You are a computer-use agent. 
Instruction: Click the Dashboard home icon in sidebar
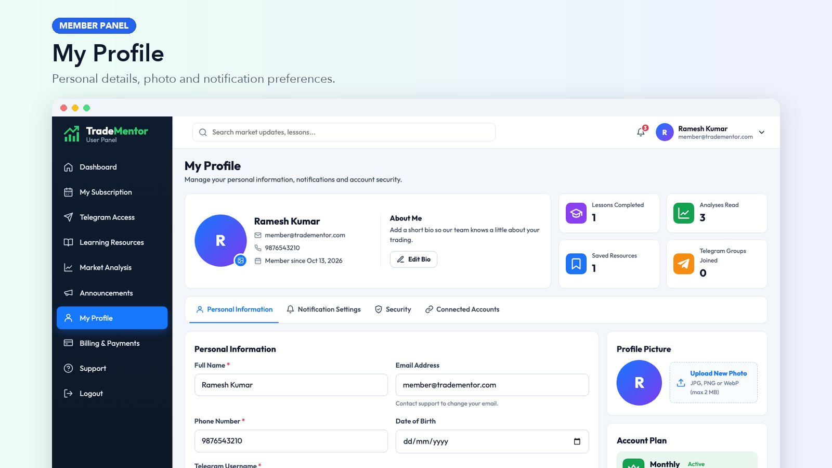pos(68,167)
